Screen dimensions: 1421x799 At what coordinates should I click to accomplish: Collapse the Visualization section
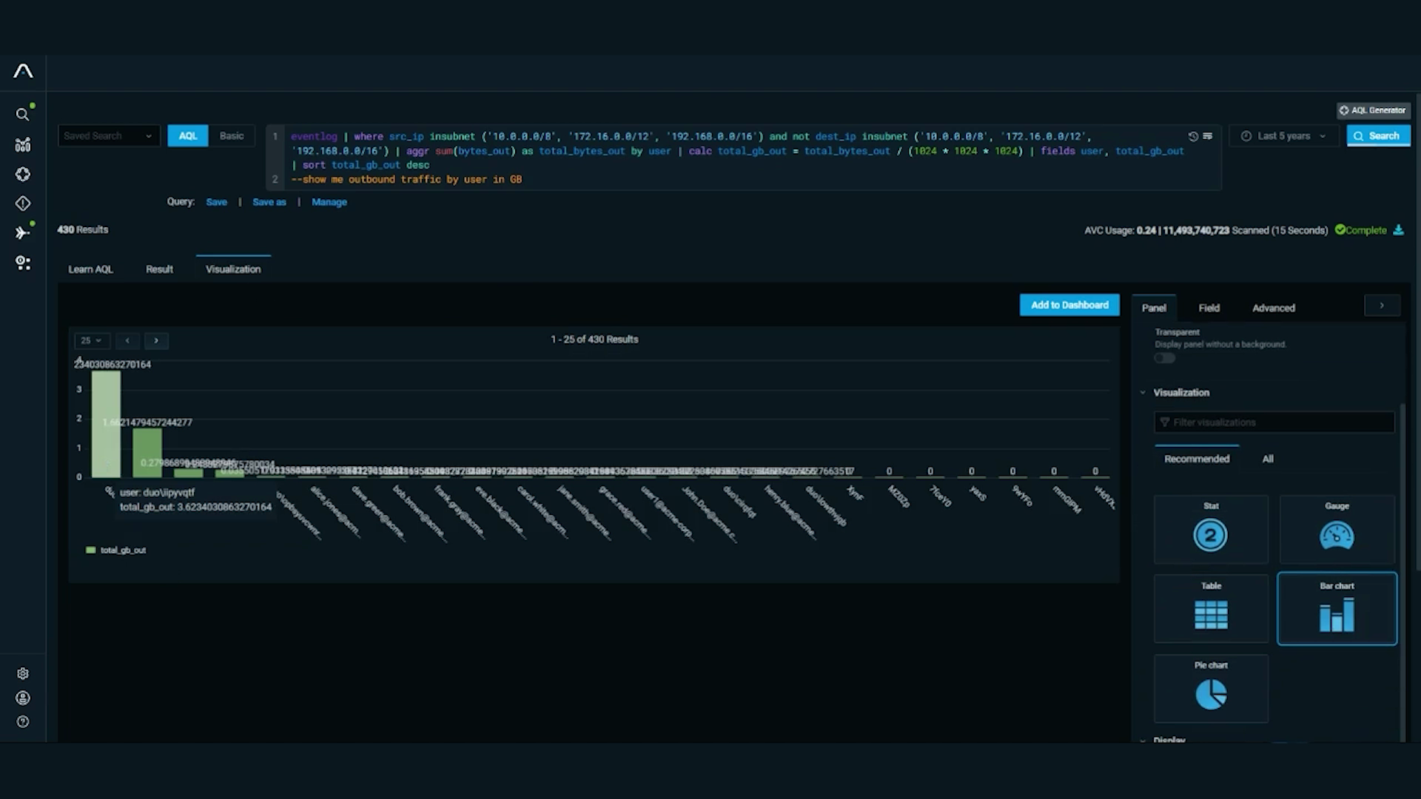pos(1143,393)
